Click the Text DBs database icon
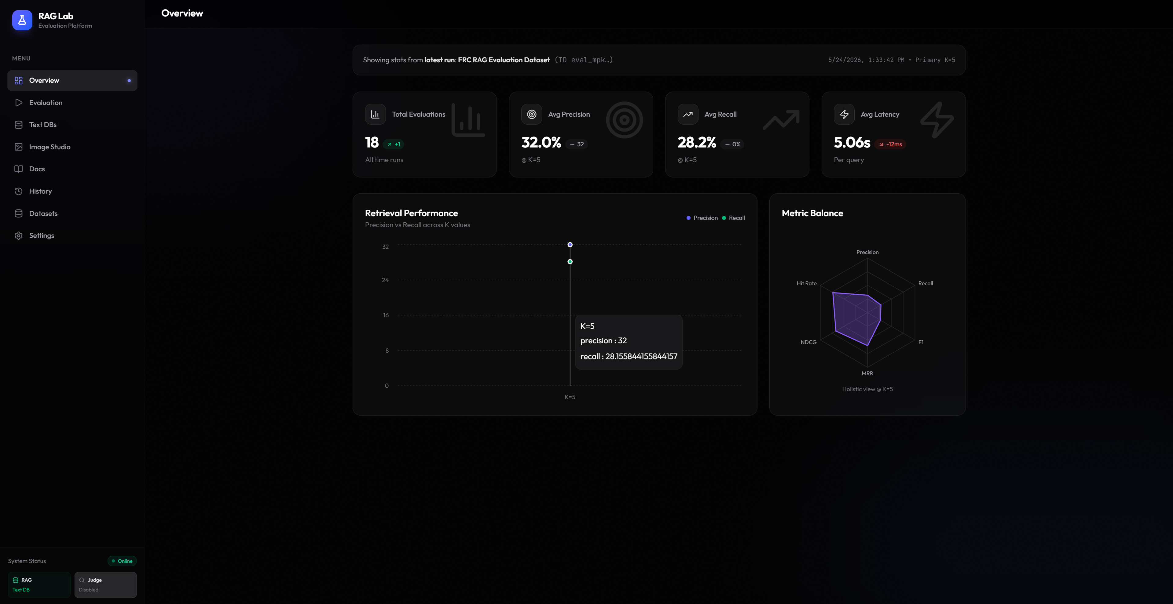The height and width of the screenshot is (604, 1173). tap(19, 125)
